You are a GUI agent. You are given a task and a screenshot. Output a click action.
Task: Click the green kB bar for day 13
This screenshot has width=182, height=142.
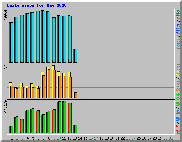76,129
